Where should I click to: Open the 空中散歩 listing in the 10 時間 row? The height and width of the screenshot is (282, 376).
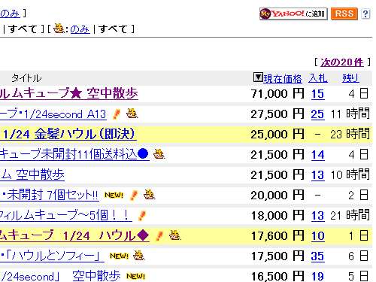[32, 174]
